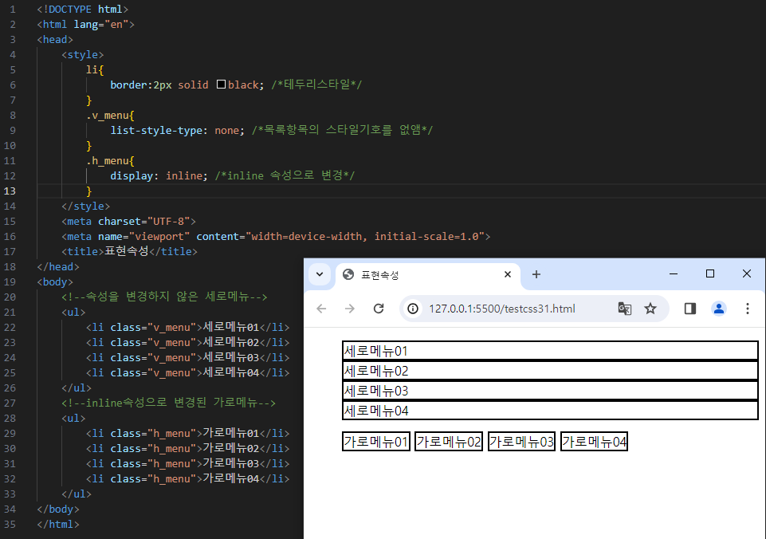Click 세로메뉴04 item in the browser page
Viewport: 766px width, 539px height.
click(550, 411)
